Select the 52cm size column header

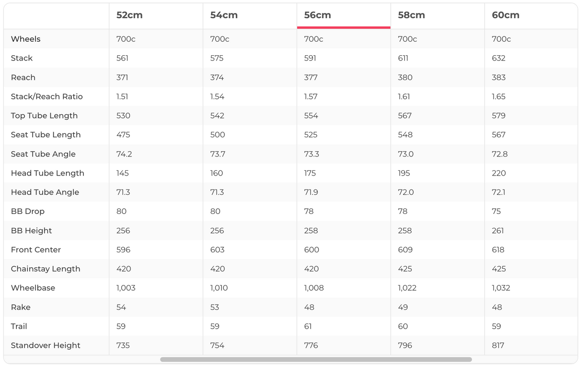coord(129,15)
